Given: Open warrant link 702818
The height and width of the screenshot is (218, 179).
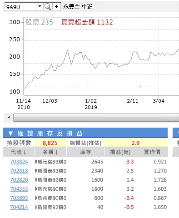Looking at the screenshot, I should (x=19, y=171).
